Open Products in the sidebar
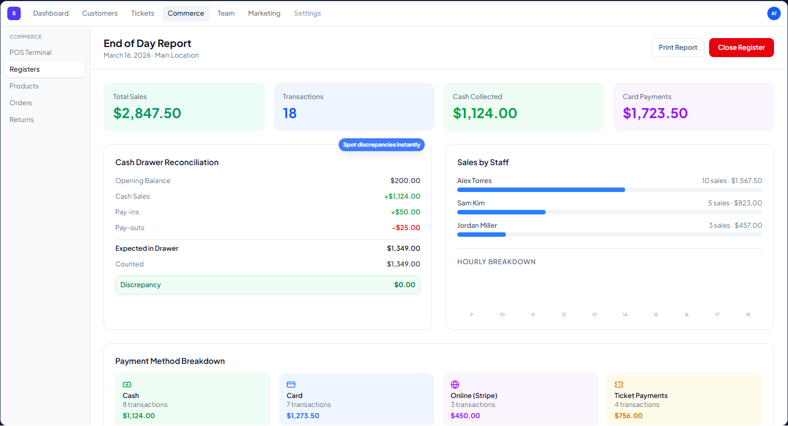 click(x=45, y=86)
